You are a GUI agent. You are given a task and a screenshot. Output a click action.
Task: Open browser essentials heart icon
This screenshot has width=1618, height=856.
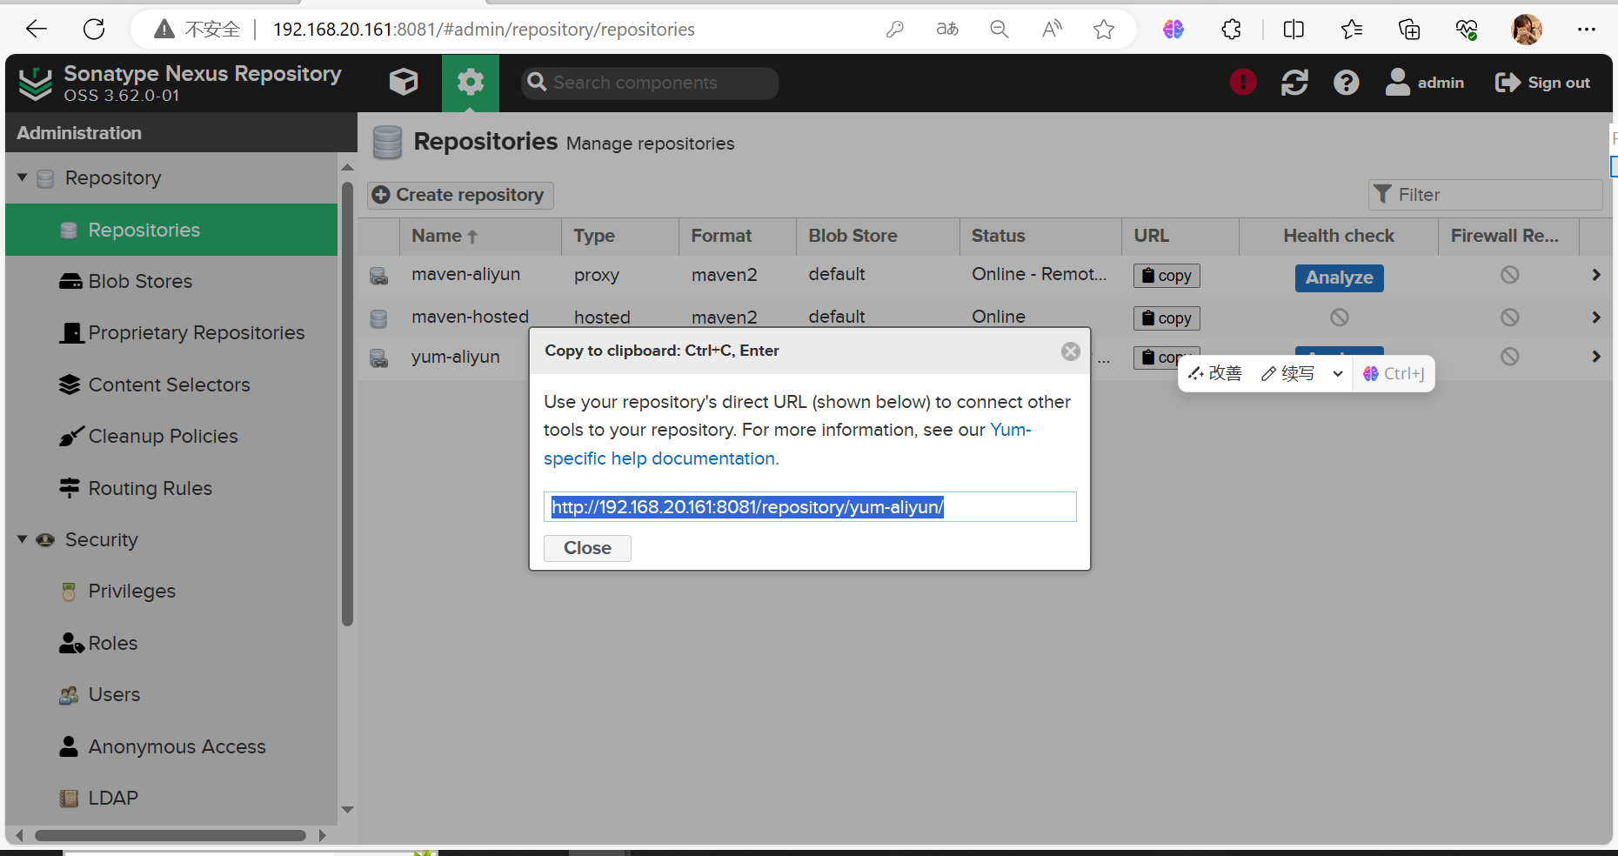click(1467, 30)
